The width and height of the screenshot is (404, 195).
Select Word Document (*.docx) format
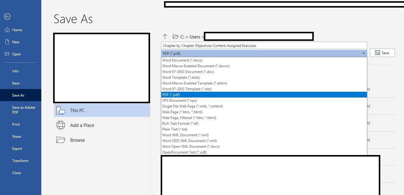pos(264,60)
